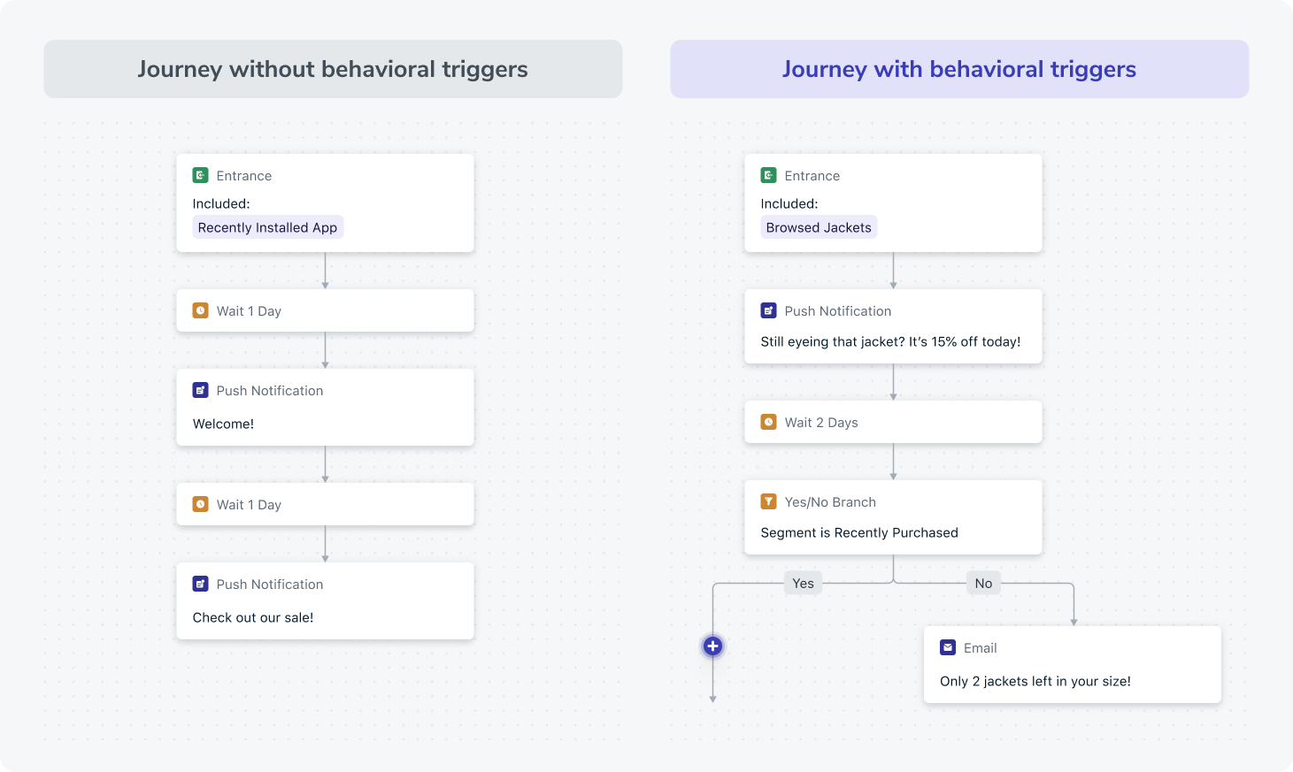Screen dimensions: 1293x772
Task: Click the blue plus add-step button
Action: [x=712, y=646]
